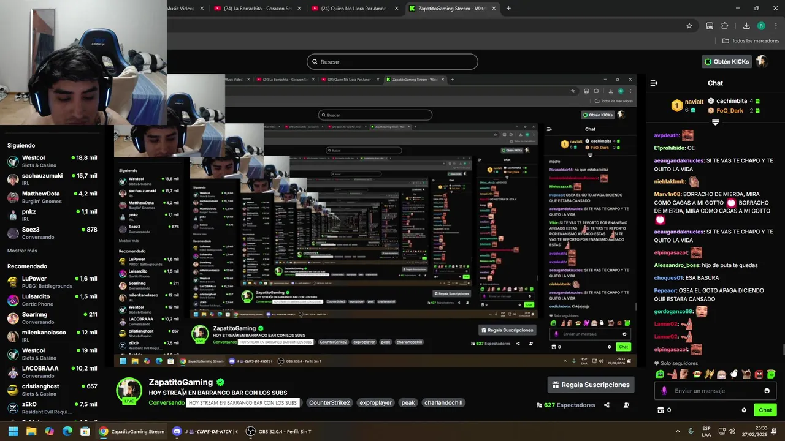Open Chrome downloads icon
The height and width of the screenshot is (441, 785).
click(746, 26)
